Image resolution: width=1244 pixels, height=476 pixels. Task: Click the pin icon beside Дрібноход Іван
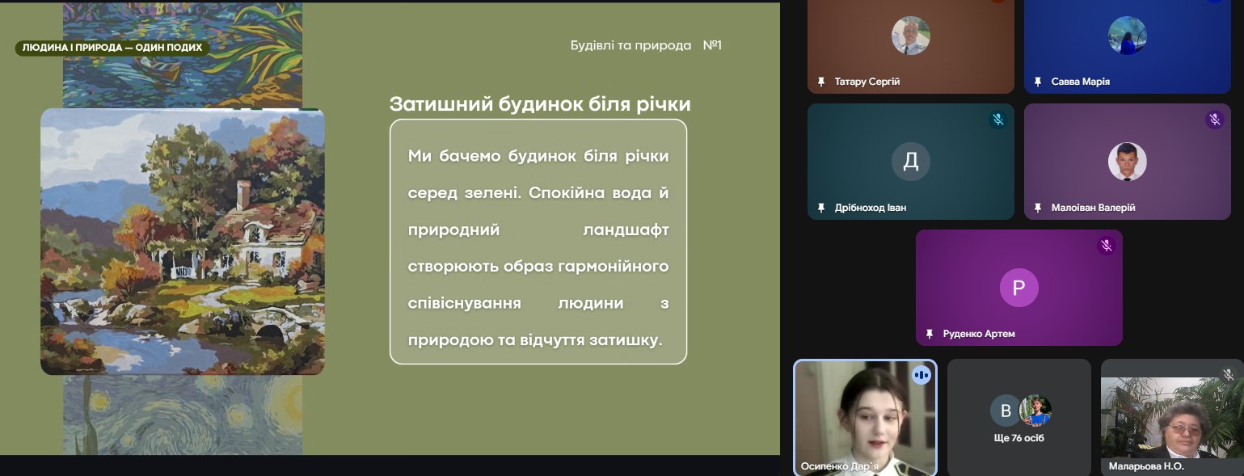click(x=821, y=208)
